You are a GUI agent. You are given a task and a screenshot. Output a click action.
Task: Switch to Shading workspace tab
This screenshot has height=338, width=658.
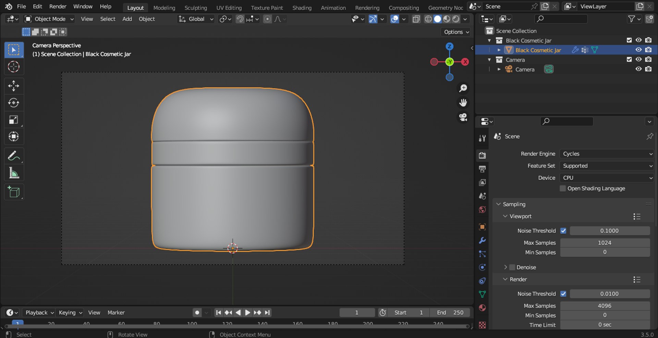[302, 8]
